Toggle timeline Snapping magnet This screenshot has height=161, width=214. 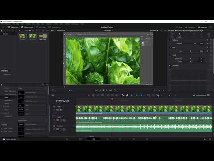123,95
